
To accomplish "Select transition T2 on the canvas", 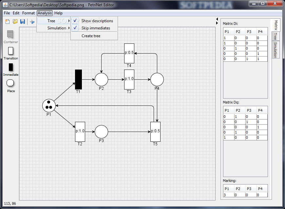I will click(x=80, y=132).
